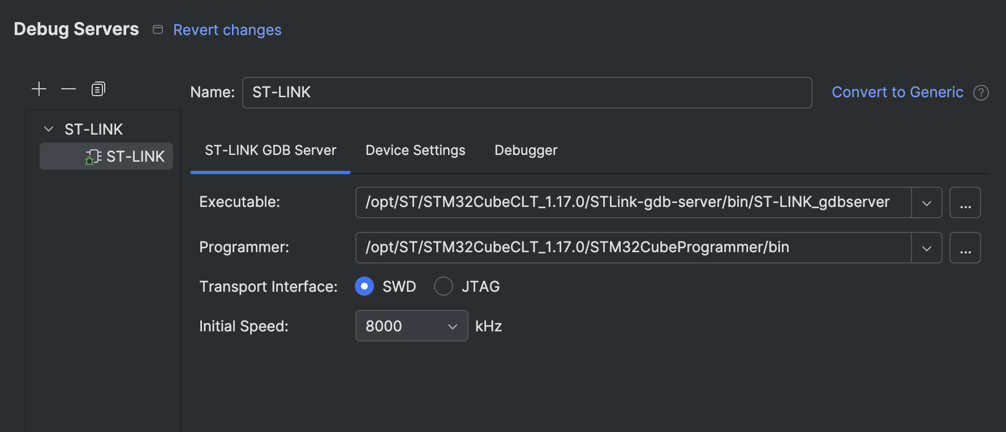1006x432 pixels.
Task: Browse for the Programmer path
Action: click(965, 248)
